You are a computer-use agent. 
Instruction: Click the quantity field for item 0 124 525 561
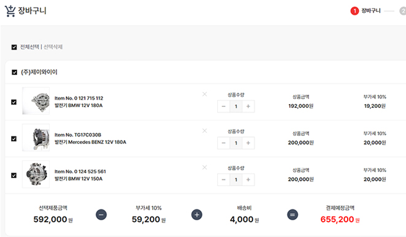236,179
